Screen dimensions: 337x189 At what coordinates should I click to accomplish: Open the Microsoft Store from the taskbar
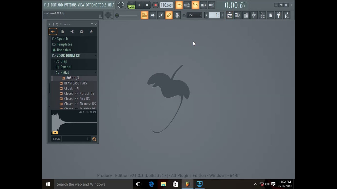175,184
